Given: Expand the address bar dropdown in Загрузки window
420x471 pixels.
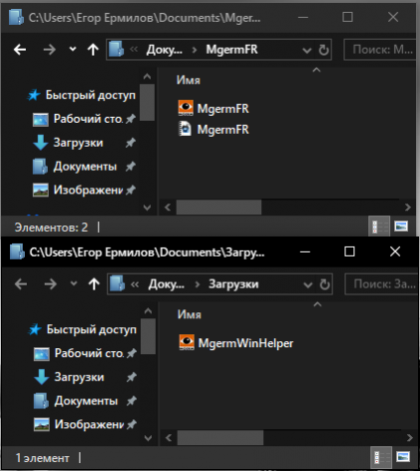Looking at the screenshot, I should tap(308, 285).
